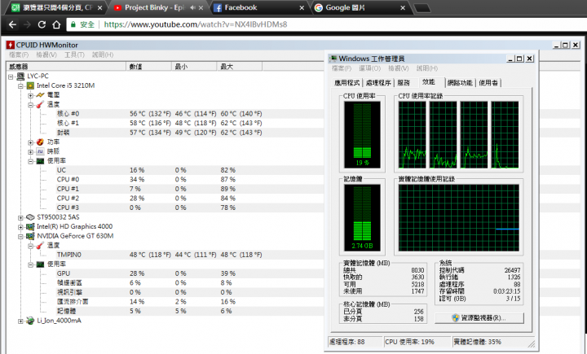Image resolution: width=587 pixels, height=354 pixels.
Task: Open the browser home page icon
Action: tap(56, 24)
